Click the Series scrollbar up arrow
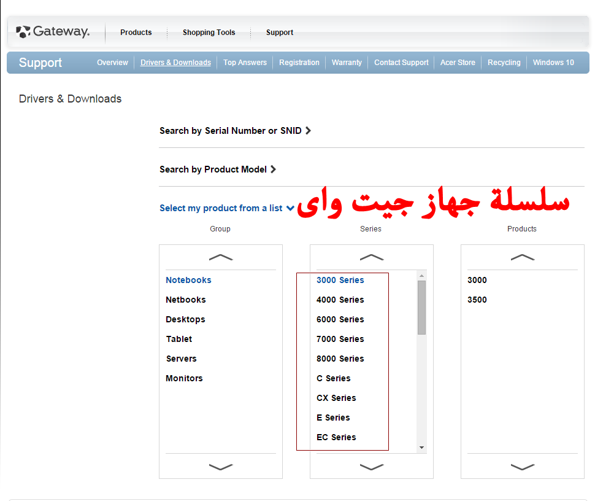 coord(421,276)
